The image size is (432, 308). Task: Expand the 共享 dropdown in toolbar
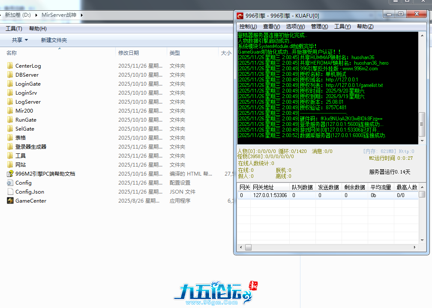20,40
